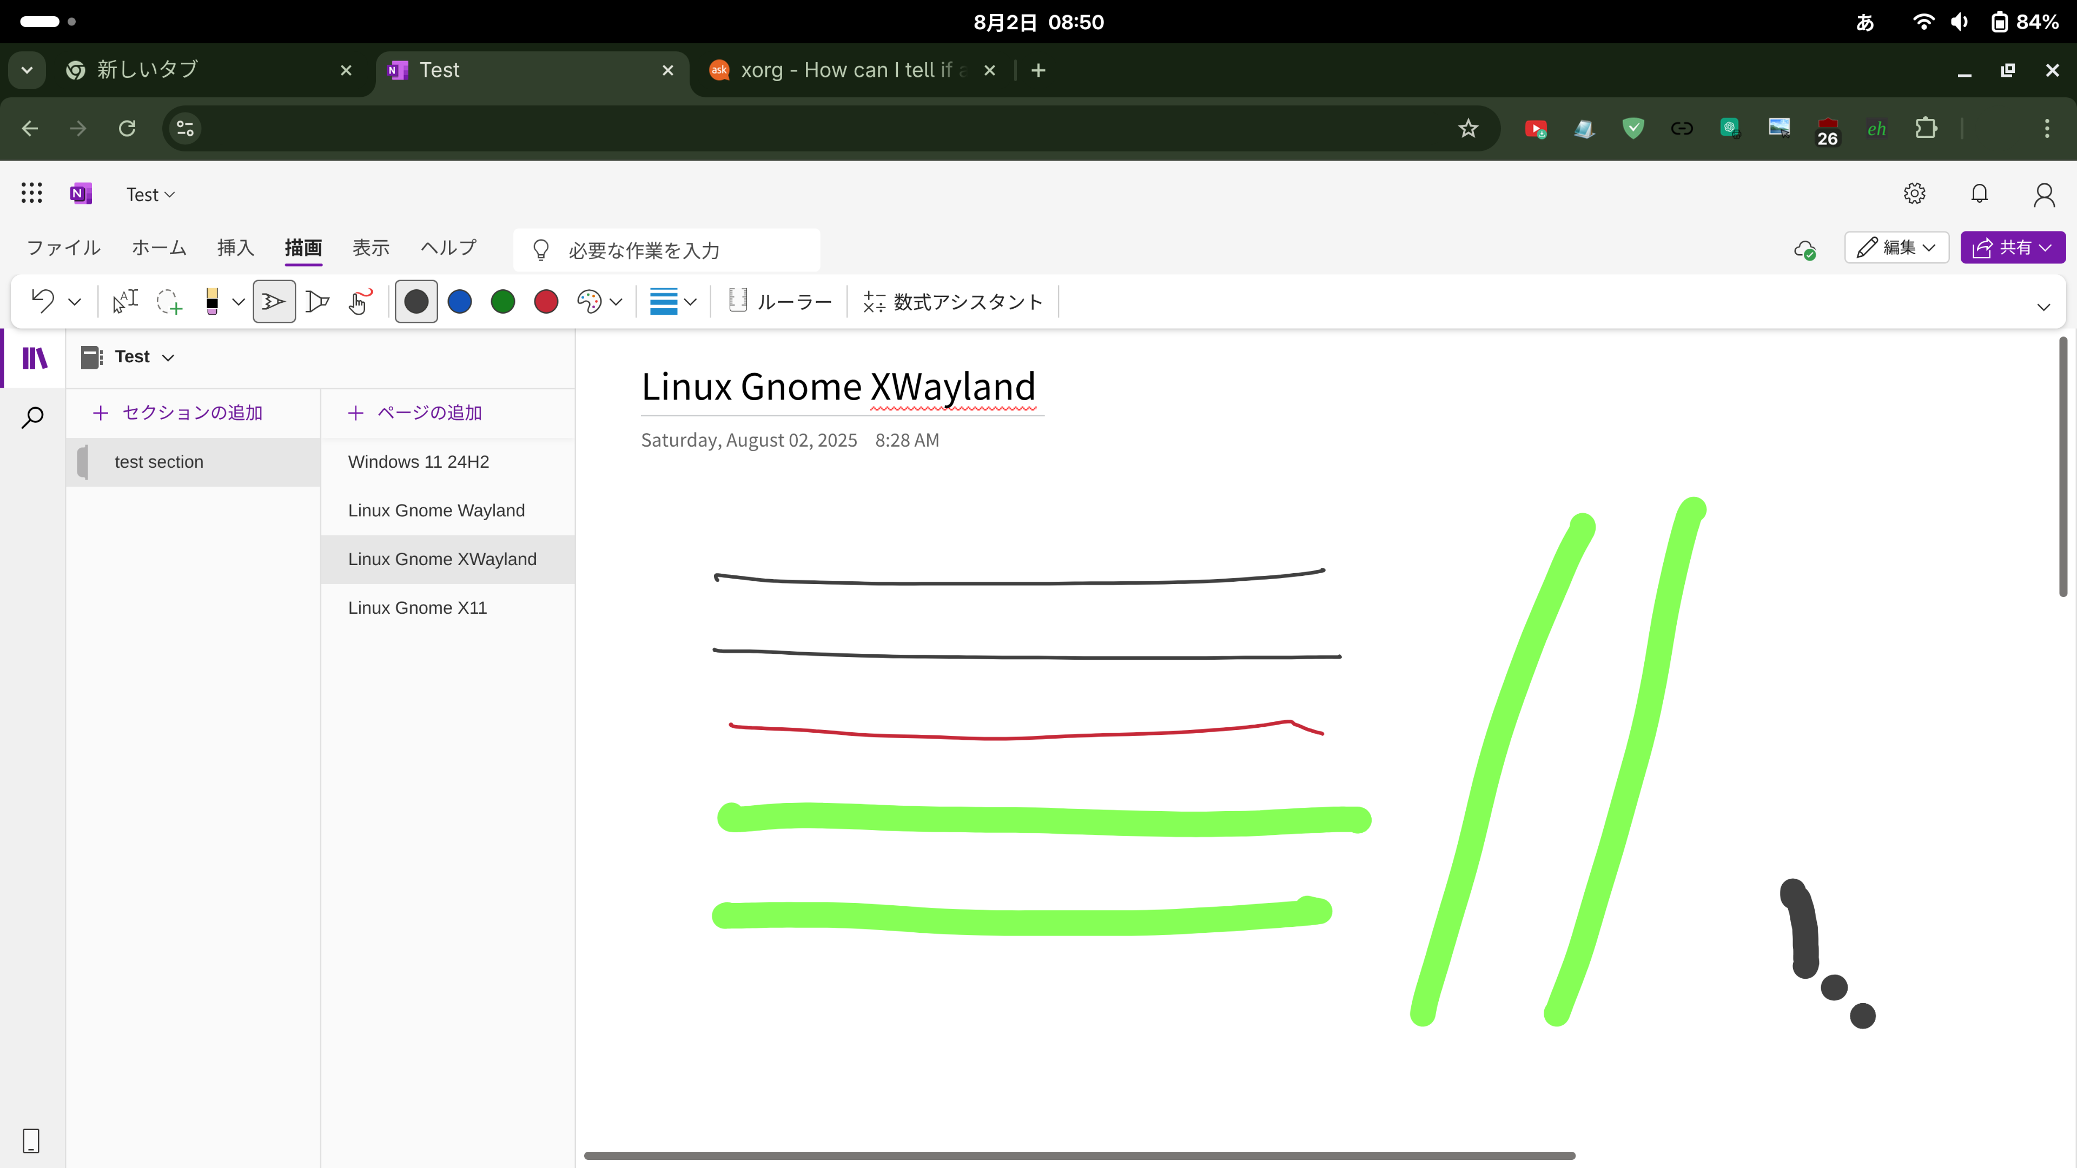This screenshot has height=1168, width=2077.
Task: Expand the color palette dropdown arrow
Action: coord(616,302)
